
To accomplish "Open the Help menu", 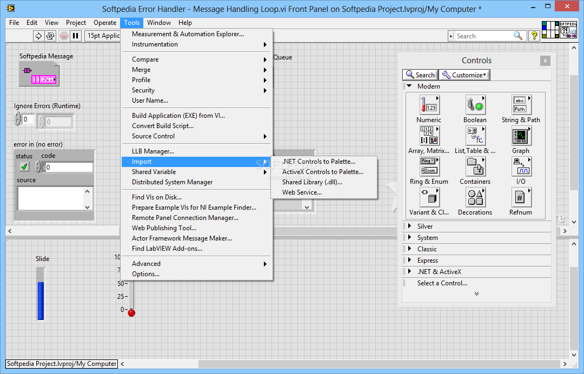I will point(185,23).
